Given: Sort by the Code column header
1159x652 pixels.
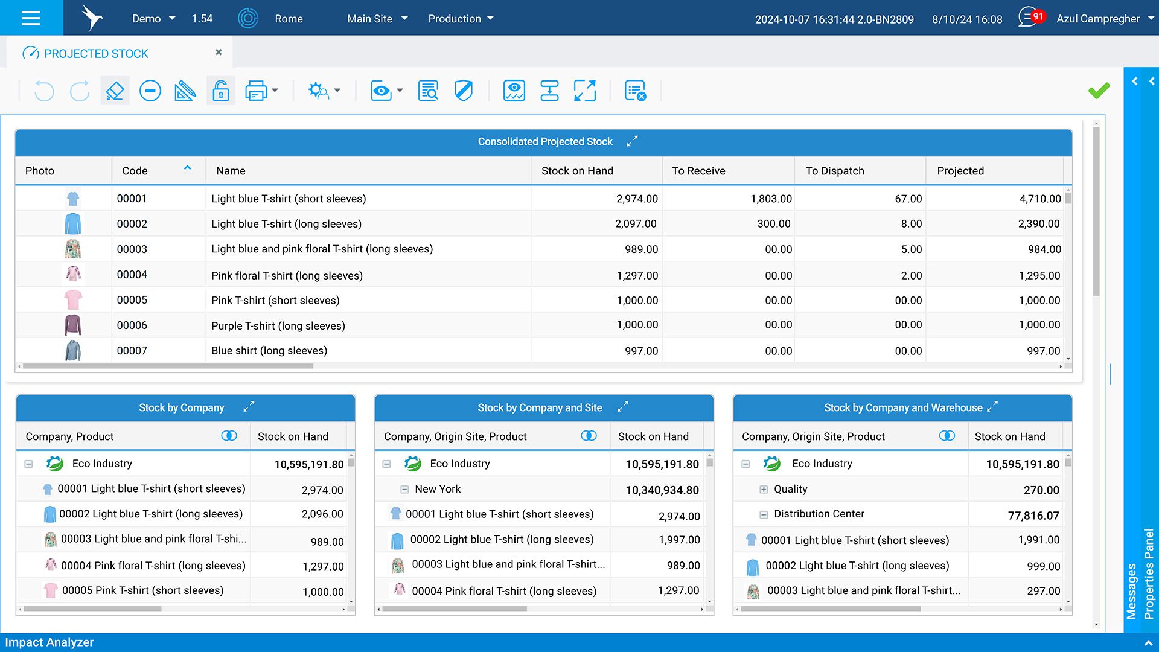Looking at the screenshot, I should pos(135,171).
